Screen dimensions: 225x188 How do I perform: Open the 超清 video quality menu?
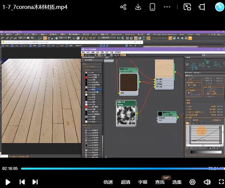[x=126, y=182]
